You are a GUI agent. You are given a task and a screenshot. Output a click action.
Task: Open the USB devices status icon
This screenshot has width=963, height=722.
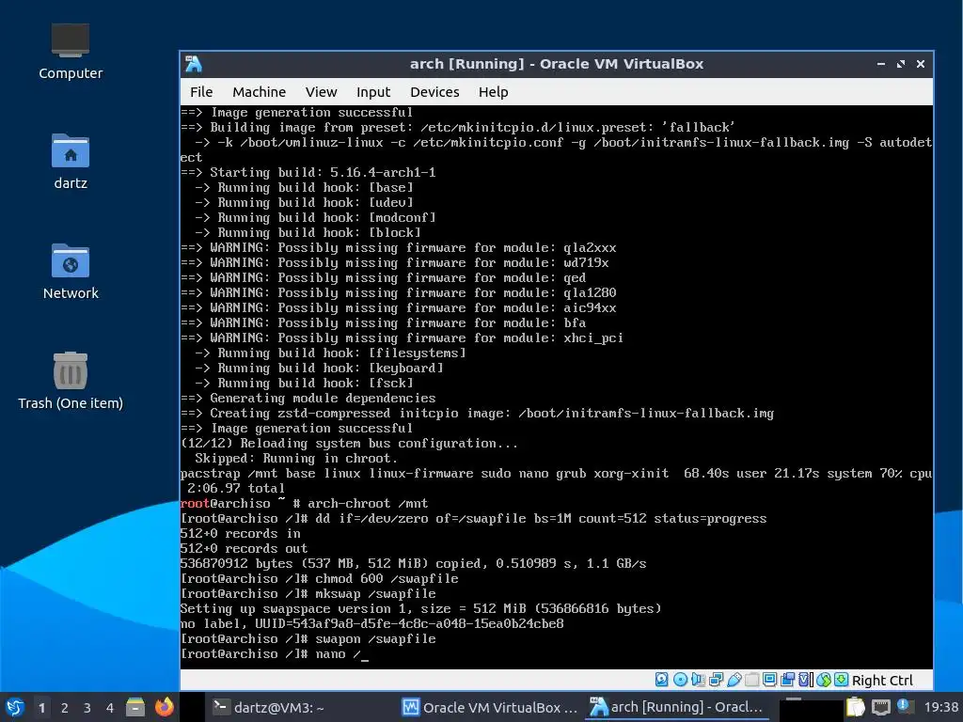click(734, 680)
